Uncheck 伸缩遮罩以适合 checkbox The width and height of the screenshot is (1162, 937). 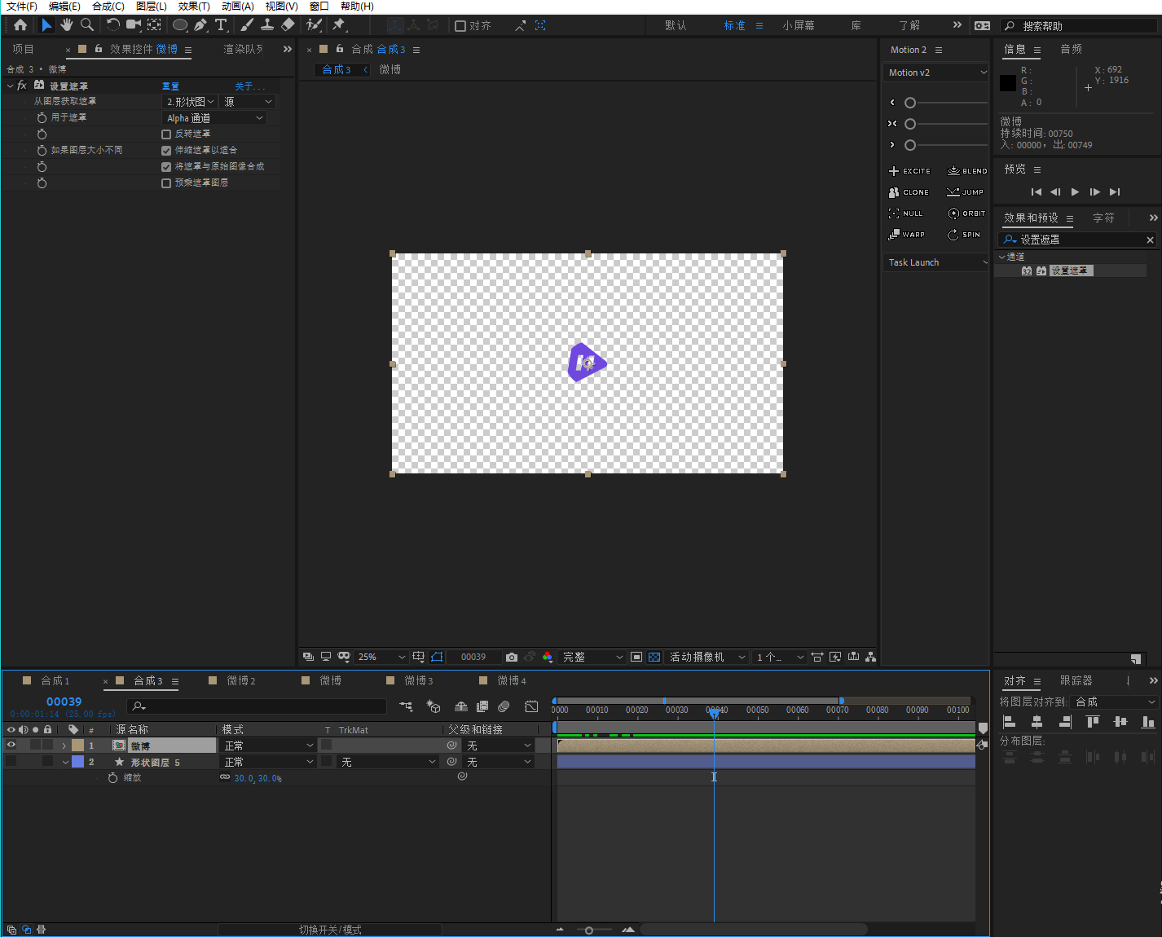pos(166,151)
